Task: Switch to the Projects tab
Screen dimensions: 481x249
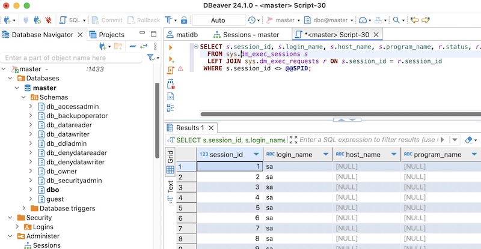Action: pyautogui.click(x=107, y=35)
